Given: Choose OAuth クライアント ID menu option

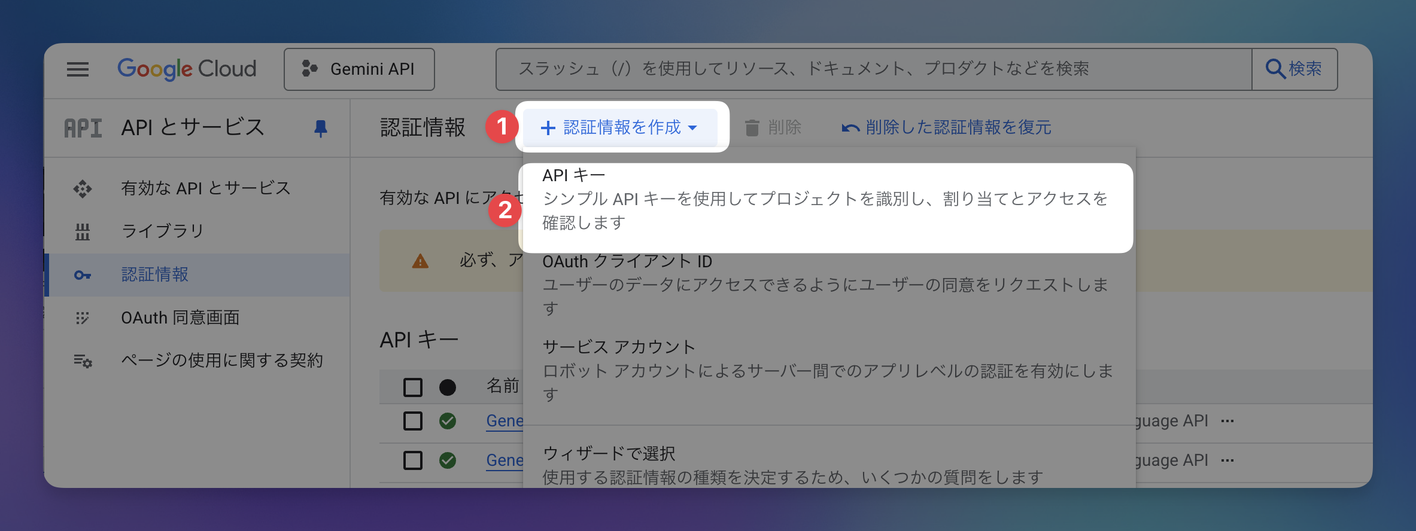Looking at the screenshot, I should (825, 285).
